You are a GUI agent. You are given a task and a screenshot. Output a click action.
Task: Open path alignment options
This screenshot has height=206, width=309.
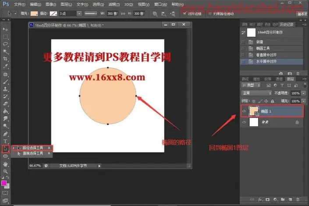(x=163, y=14)
